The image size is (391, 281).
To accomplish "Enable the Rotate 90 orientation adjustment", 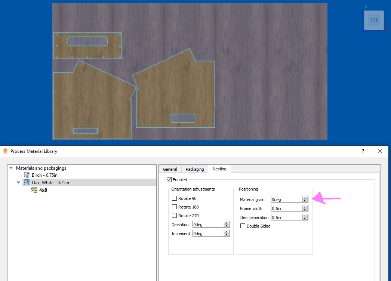I will 174,198.
